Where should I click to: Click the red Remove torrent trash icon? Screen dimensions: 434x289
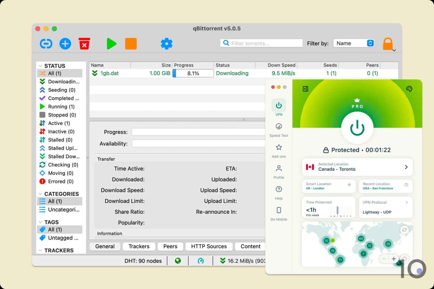84,44
